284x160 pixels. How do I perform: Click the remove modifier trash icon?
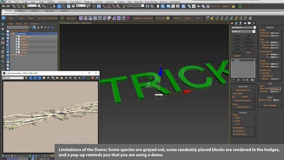247,80
